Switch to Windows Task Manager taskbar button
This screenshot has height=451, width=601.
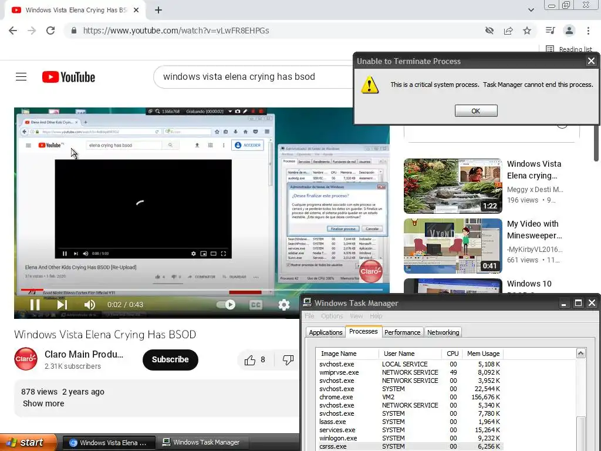202,443
